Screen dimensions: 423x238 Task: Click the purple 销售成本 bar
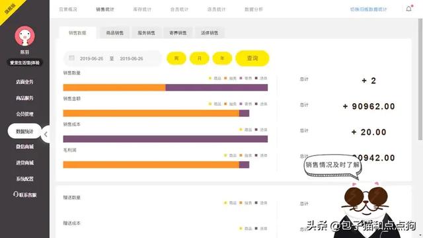click(x=165, y=139)
